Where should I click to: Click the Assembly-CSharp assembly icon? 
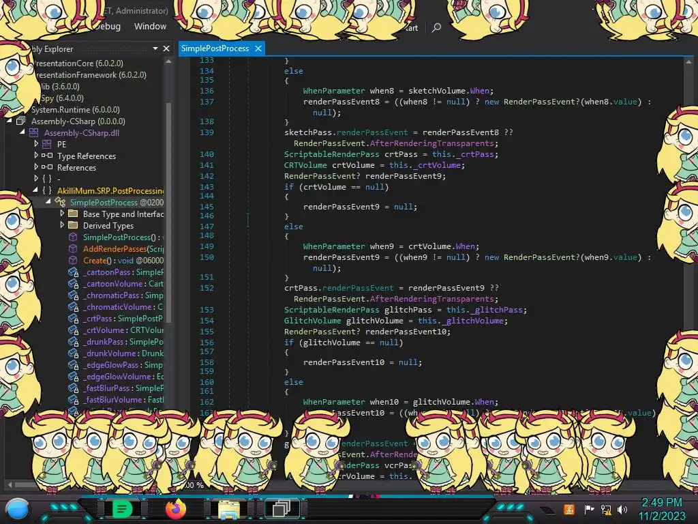pos(21,121)
